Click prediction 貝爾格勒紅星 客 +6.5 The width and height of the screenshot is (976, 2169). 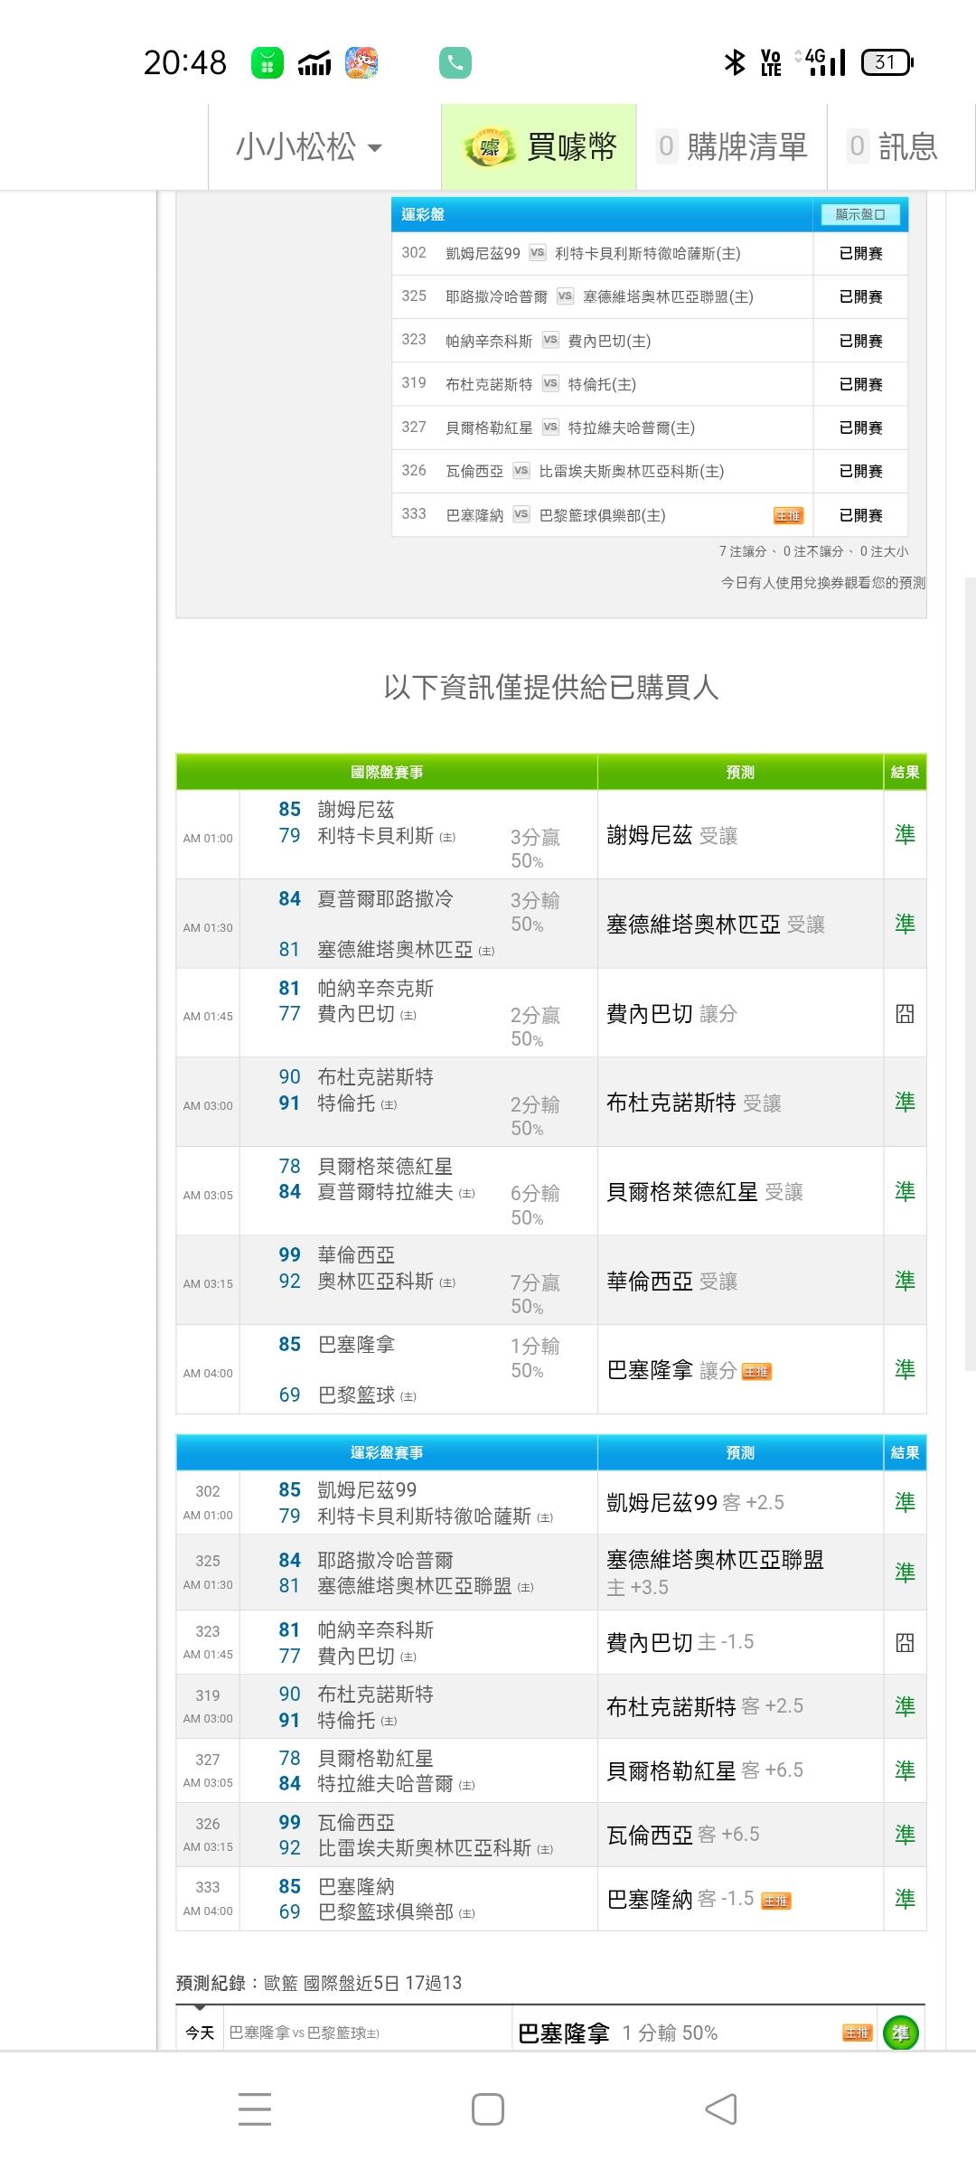(704, 1770)
